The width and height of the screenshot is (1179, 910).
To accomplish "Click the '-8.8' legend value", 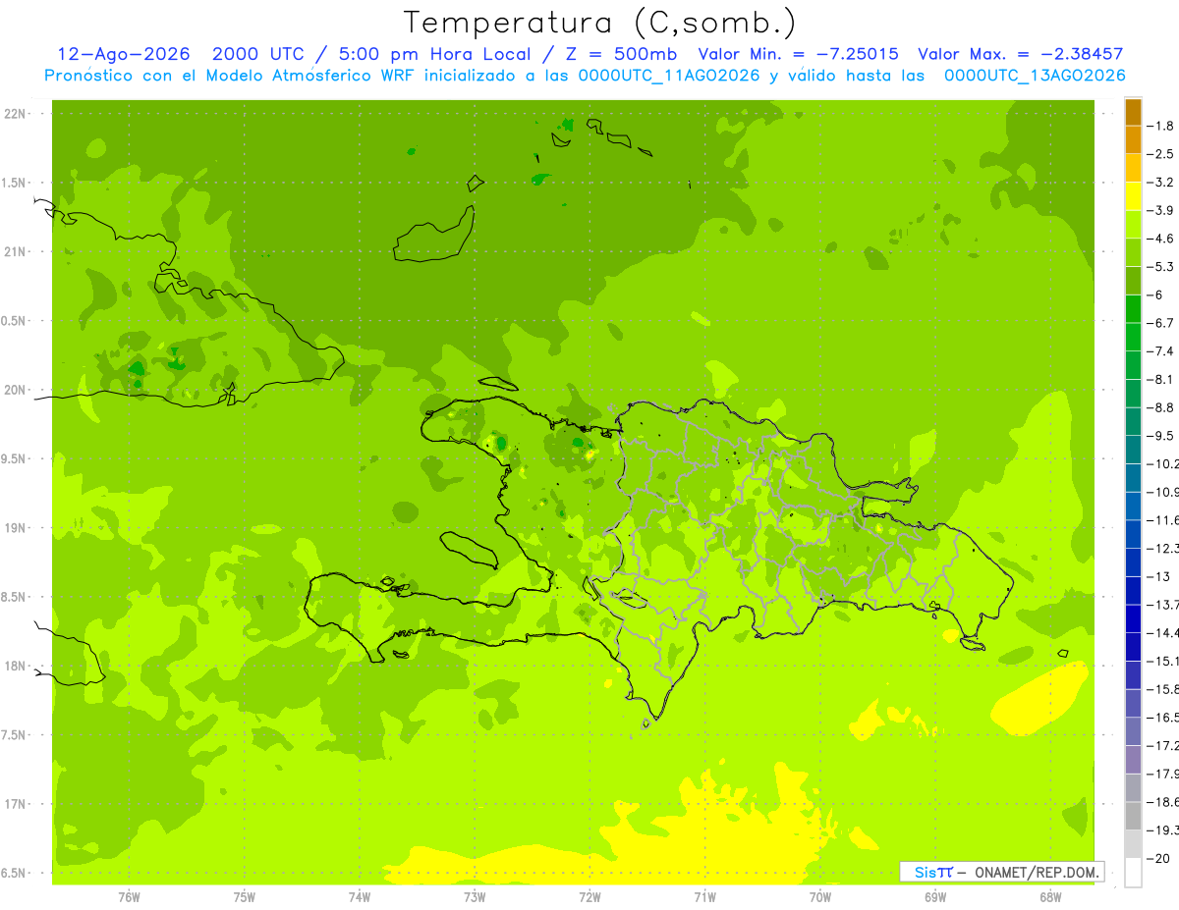I will tap(1160, 407).
